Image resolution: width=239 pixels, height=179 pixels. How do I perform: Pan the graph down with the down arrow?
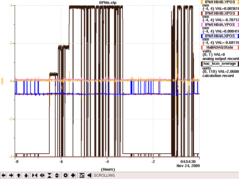click(x=26, y=175)
